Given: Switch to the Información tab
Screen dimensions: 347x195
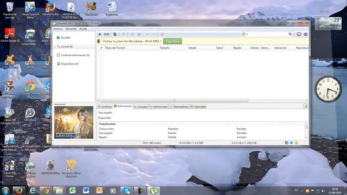Looking at the screenshot, I should point(123,106).
